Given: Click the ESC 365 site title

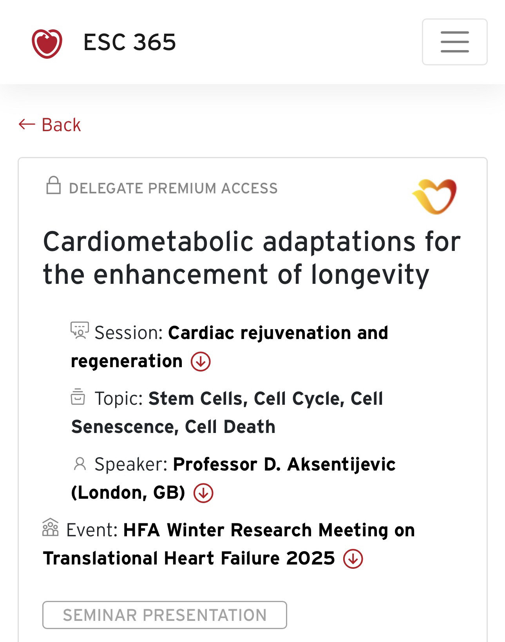Looking at the screenshot, I should coord(130,42).
